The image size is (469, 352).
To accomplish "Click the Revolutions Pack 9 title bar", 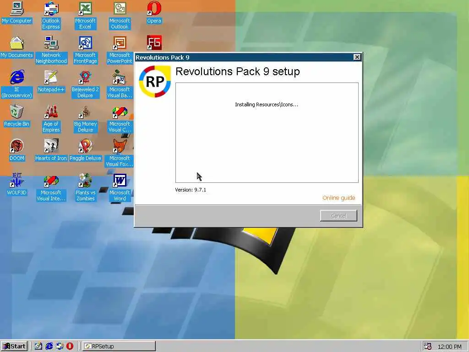I will point(244,57).
